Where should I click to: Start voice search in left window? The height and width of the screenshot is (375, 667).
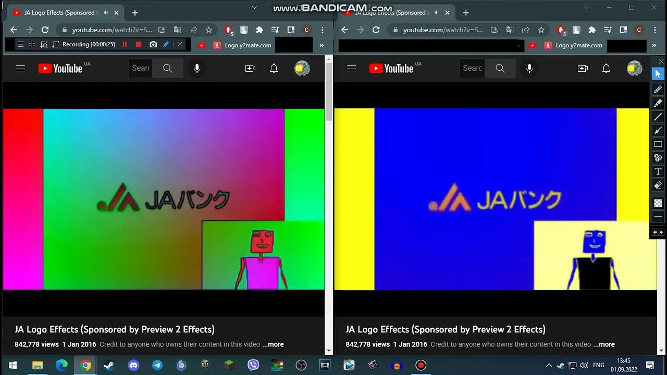(x=197, y=68)
